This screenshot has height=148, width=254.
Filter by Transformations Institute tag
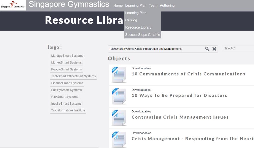[x=68, y=110]
